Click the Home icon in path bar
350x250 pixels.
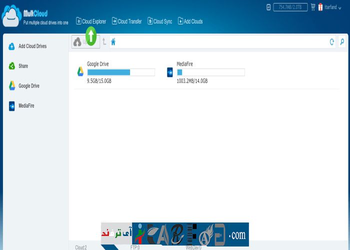(113, 42)
